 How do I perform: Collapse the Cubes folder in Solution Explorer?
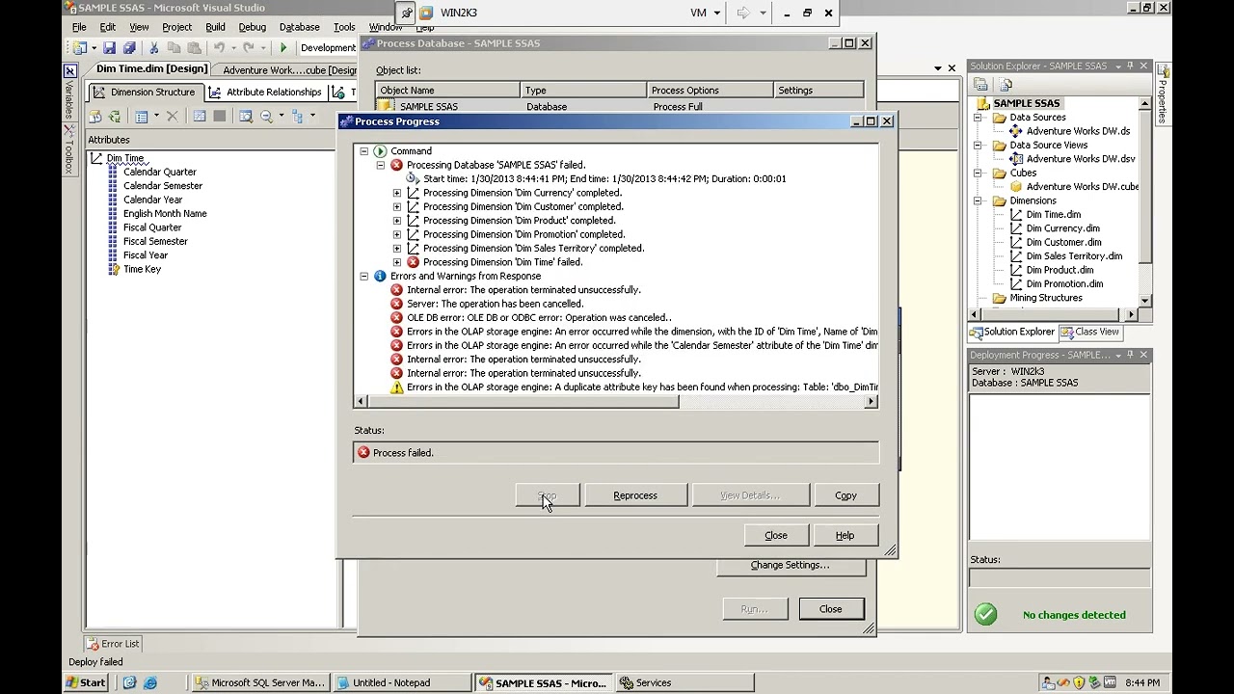(x=978, y=173)
